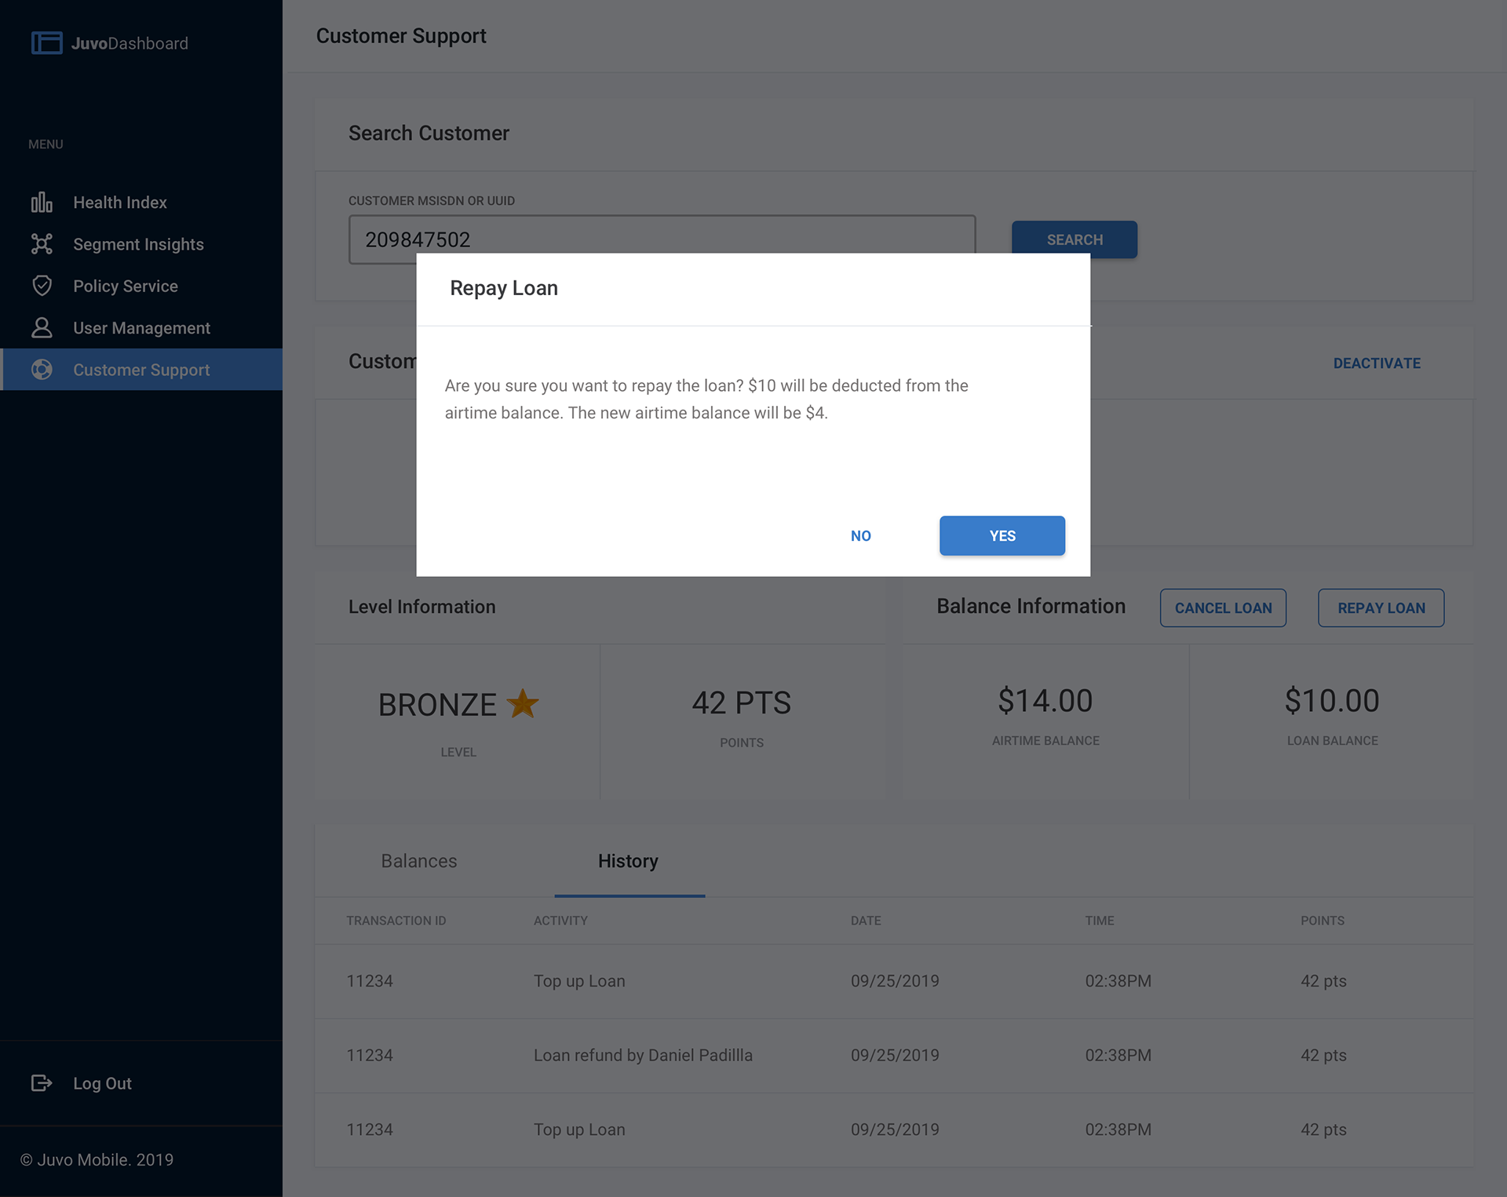Click the AIRTIME BALANCE label
This screenshot has height=1197, width=1507.
[x=1045, y=740]
